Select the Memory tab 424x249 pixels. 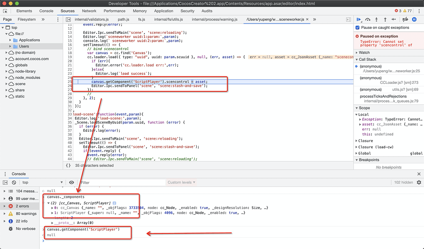140,11
